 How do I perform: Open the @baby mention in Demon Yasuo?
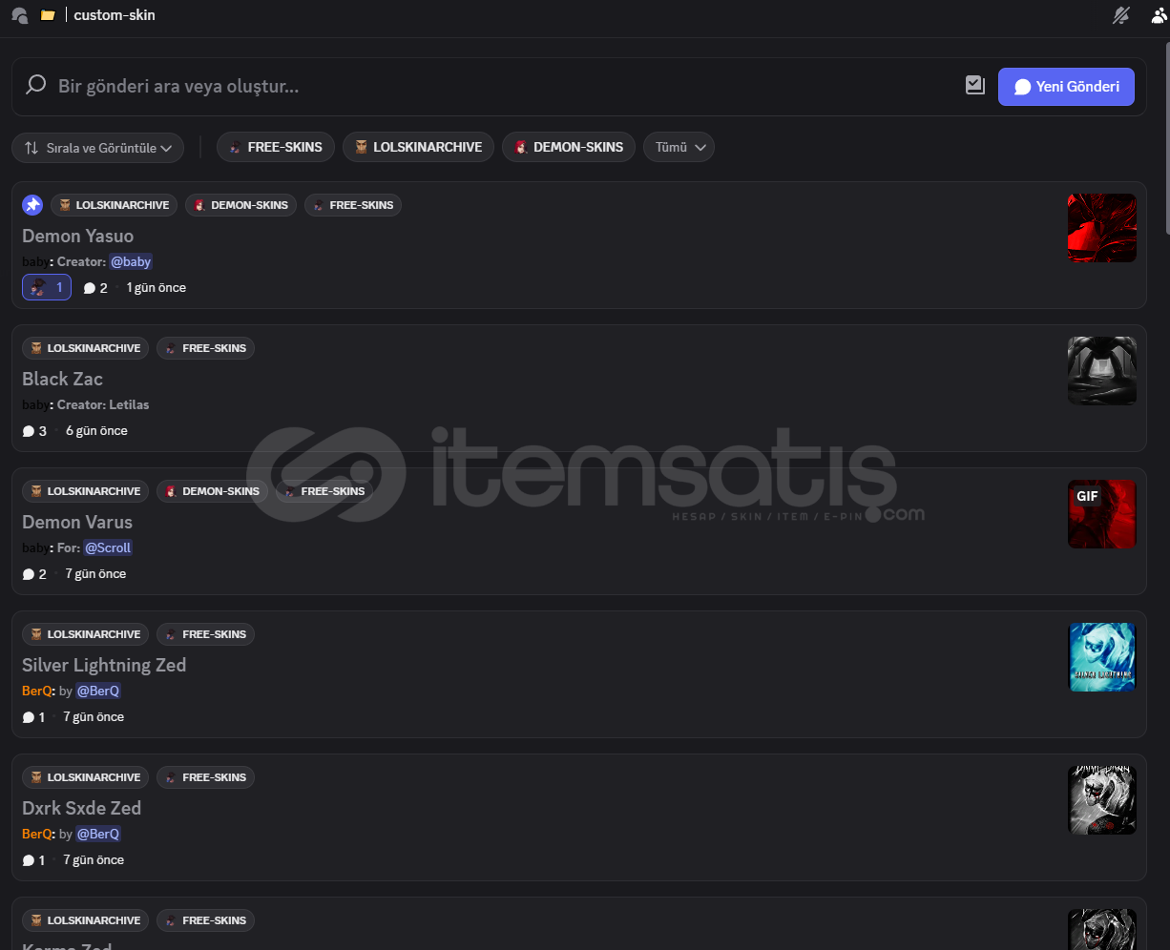point(131,261)
